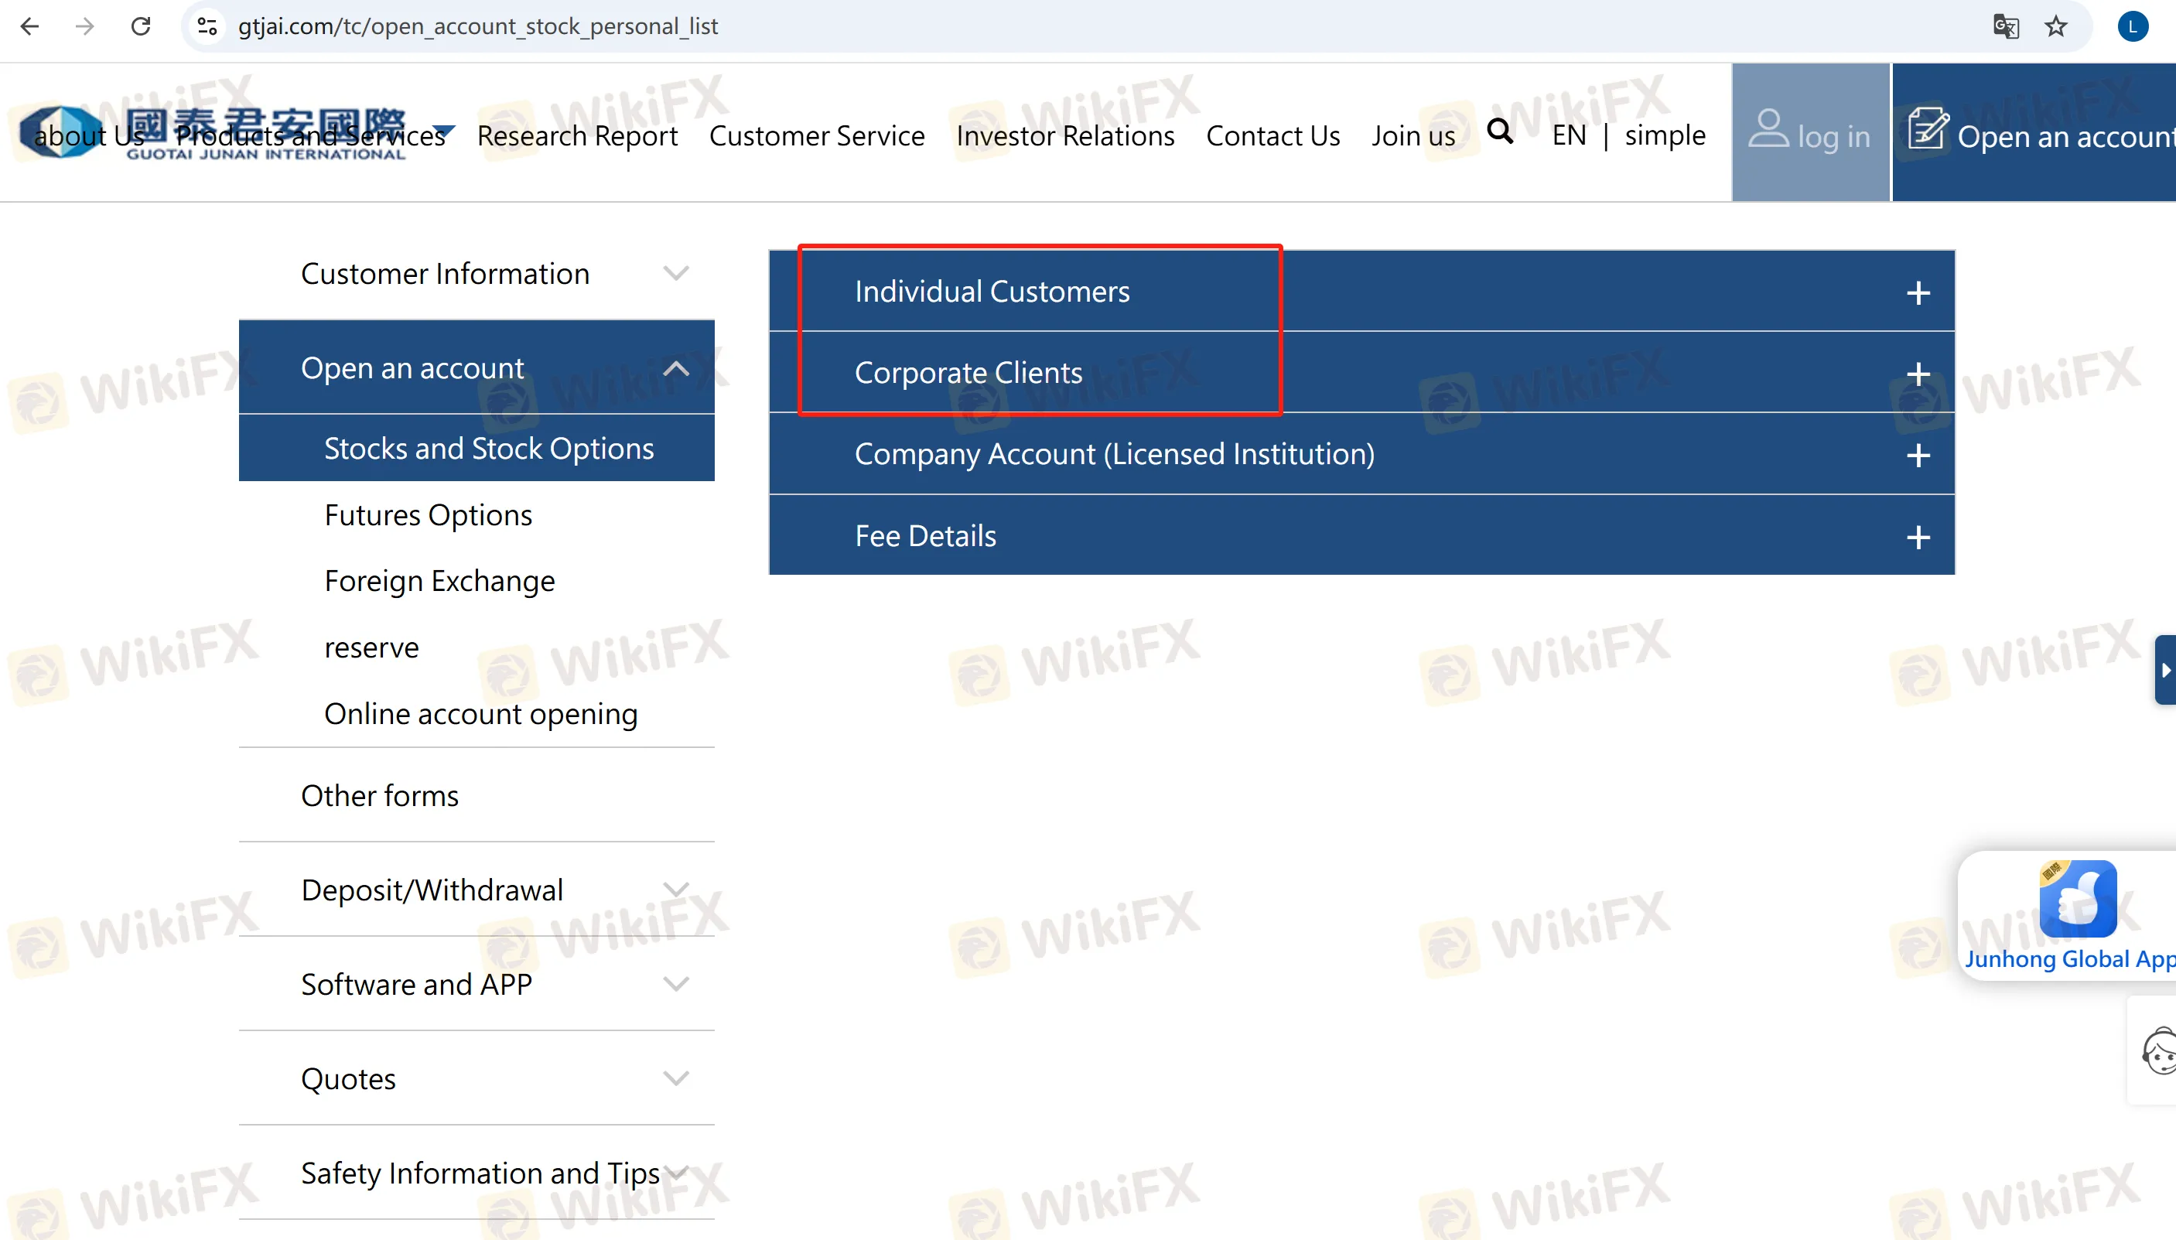Image resolution: width=2176 pixels, height=1240 pixels.
Task: Expand Individual Customers with plus sign
Action: click(x=1917, y=293)
